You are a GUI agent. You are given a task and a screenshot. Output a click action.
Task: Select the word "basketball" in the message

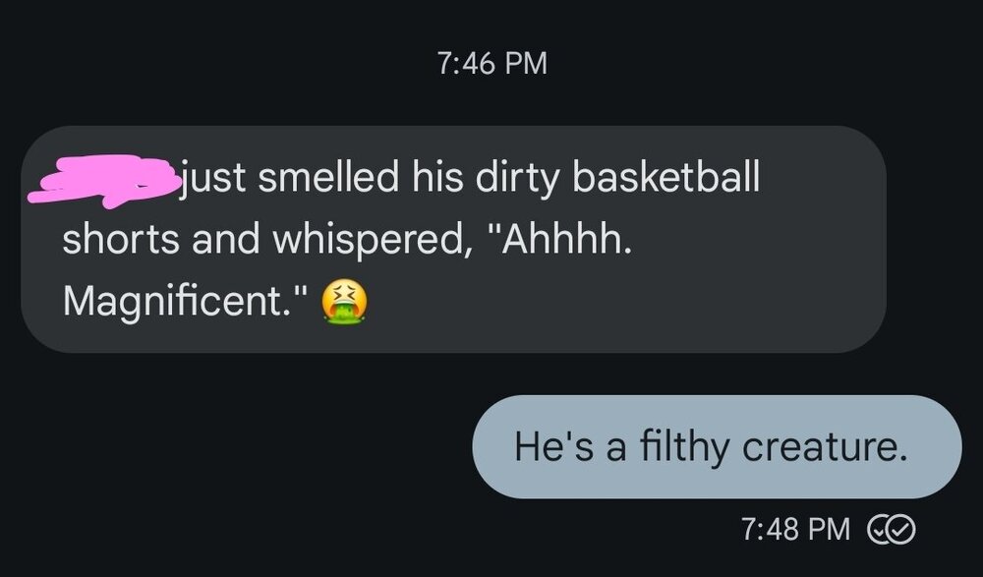point(665,177)
